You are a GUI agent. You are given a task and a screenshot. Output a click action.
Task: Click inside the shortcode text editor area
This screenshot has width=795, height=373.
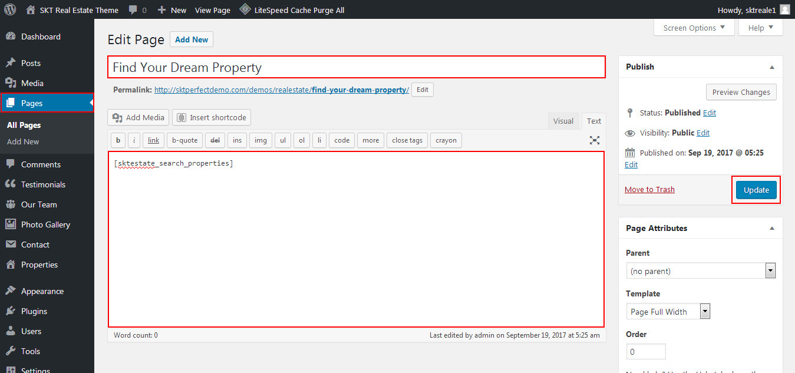pos(356,239)
